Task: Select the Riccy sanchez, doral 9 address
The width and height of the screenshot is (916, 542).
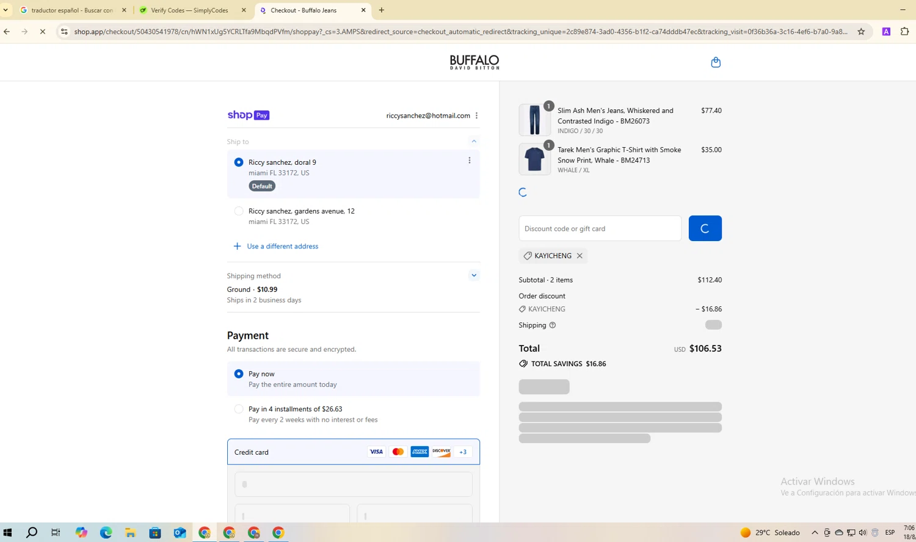Action: pos(239,162)
